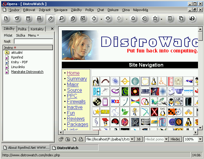
Task: Click the address URL field
Action: pyautogui.click(x=108, y=139)
